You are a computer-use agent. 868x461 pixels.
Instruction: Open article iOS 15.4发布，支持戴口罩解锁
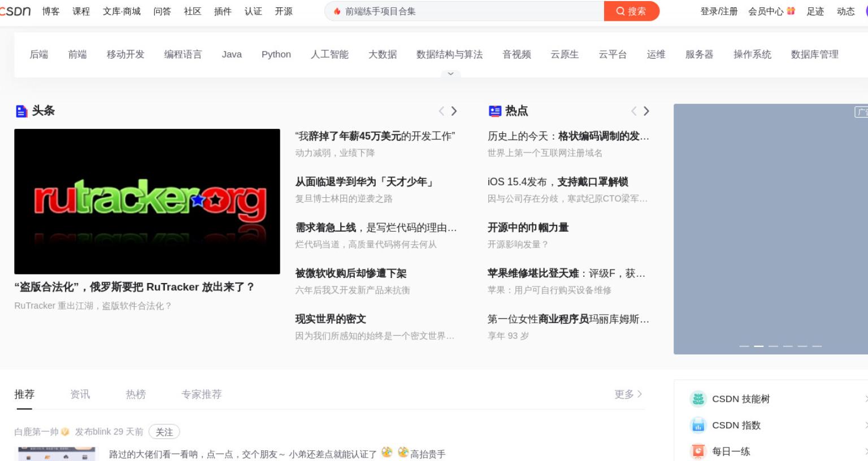tap(558, 182)
